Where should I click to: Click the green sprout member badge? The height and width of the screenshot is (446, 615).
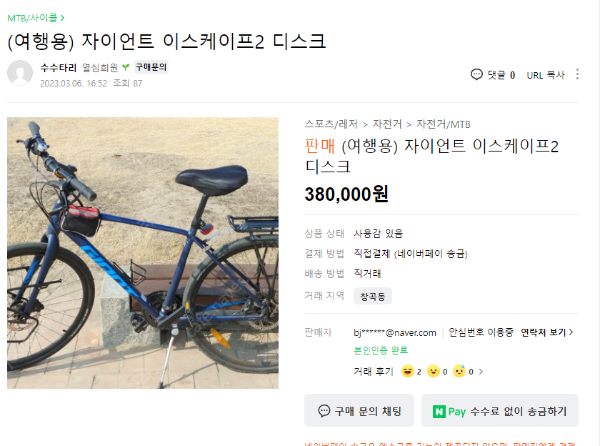tap(126, 67)
